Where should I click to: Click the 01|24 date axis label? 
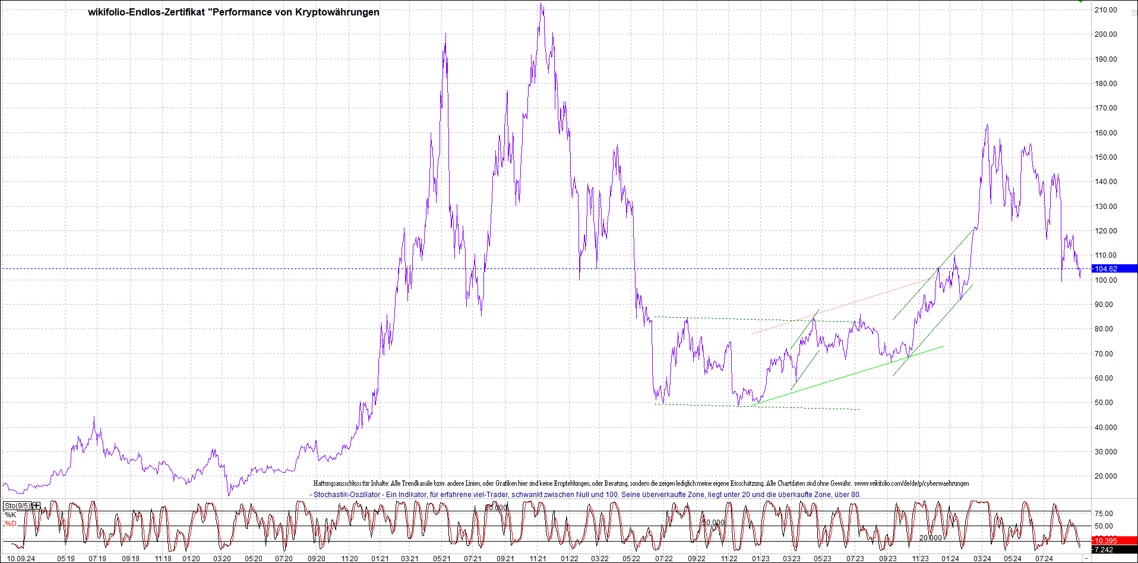[950, 559]
